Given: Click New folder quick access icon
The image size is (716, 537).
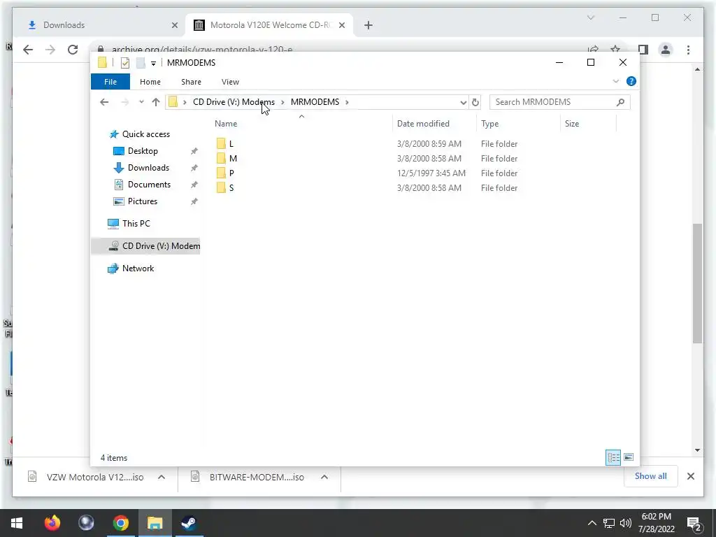Looking at the screenshot, I should pyautogui.click(x=141, y=63).
